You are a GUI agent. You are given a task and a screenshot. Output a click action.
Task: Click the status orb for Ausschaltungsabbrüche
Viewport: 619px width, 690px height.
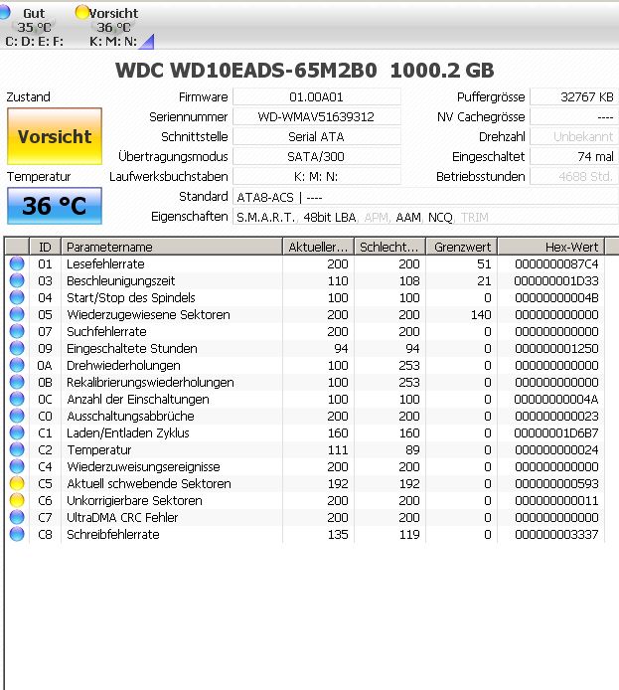(x=17, y=416)
